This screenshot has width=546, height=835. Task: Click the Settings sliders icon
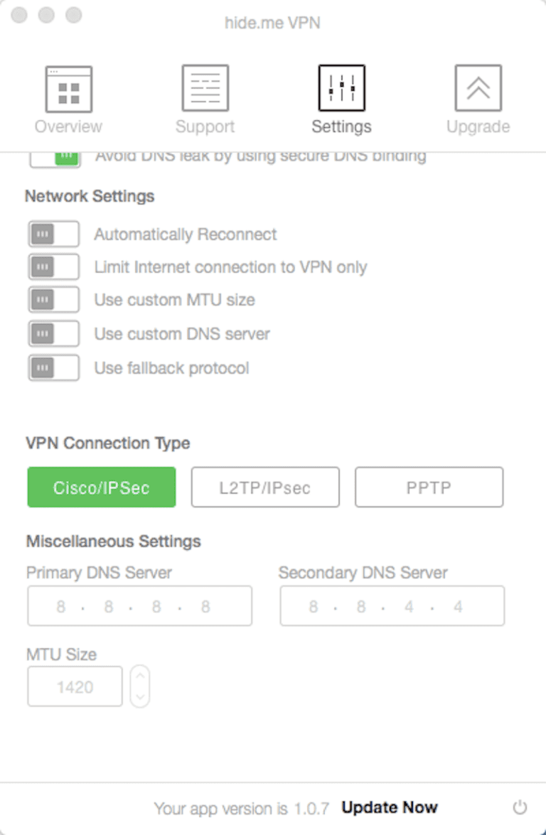coord(341,87)
